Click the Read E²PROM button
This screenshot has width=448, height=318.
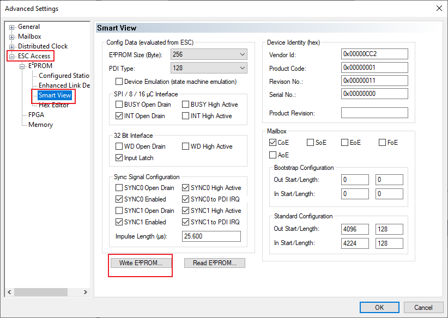(x=214, y=263)
